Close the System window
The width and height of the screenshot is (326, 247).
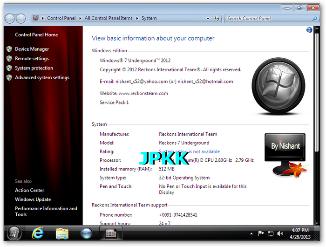click(x=313, y=8)
